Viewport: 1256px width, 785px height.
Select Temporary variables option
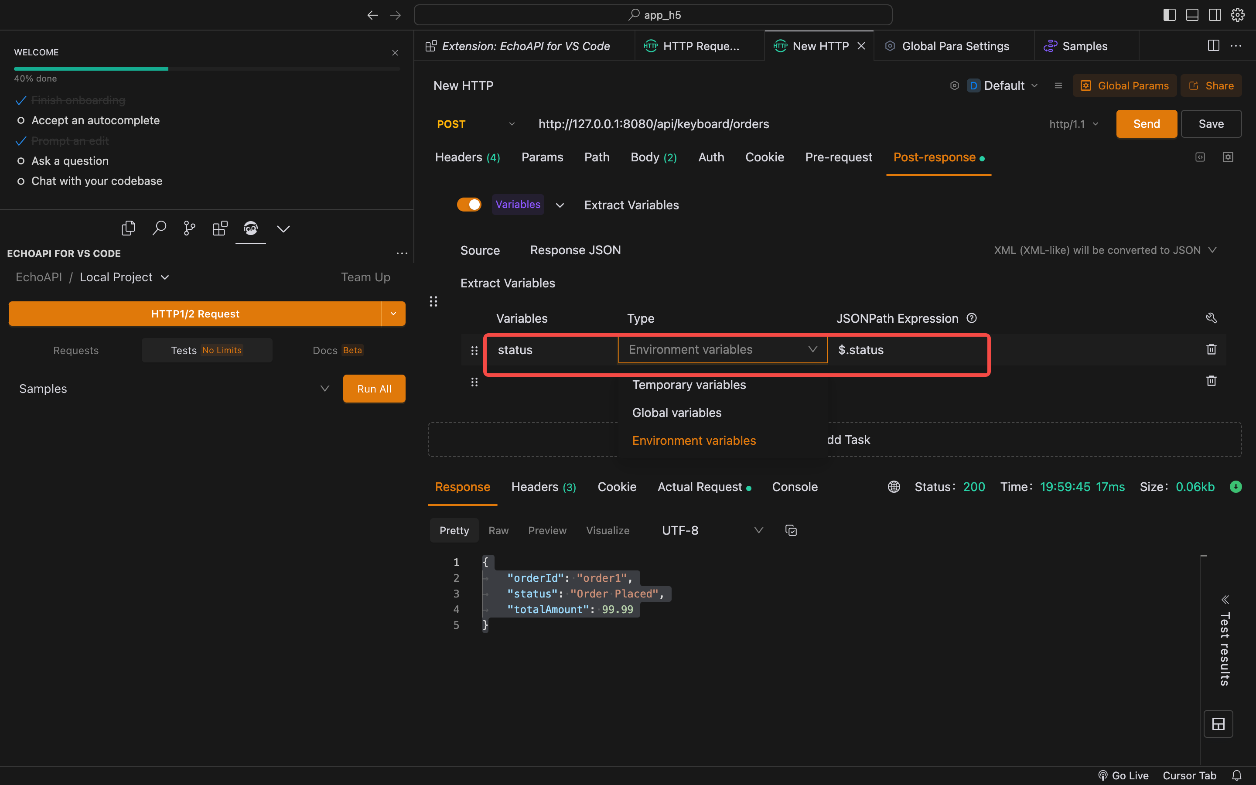pyautogui.click(x=689, y=385)
